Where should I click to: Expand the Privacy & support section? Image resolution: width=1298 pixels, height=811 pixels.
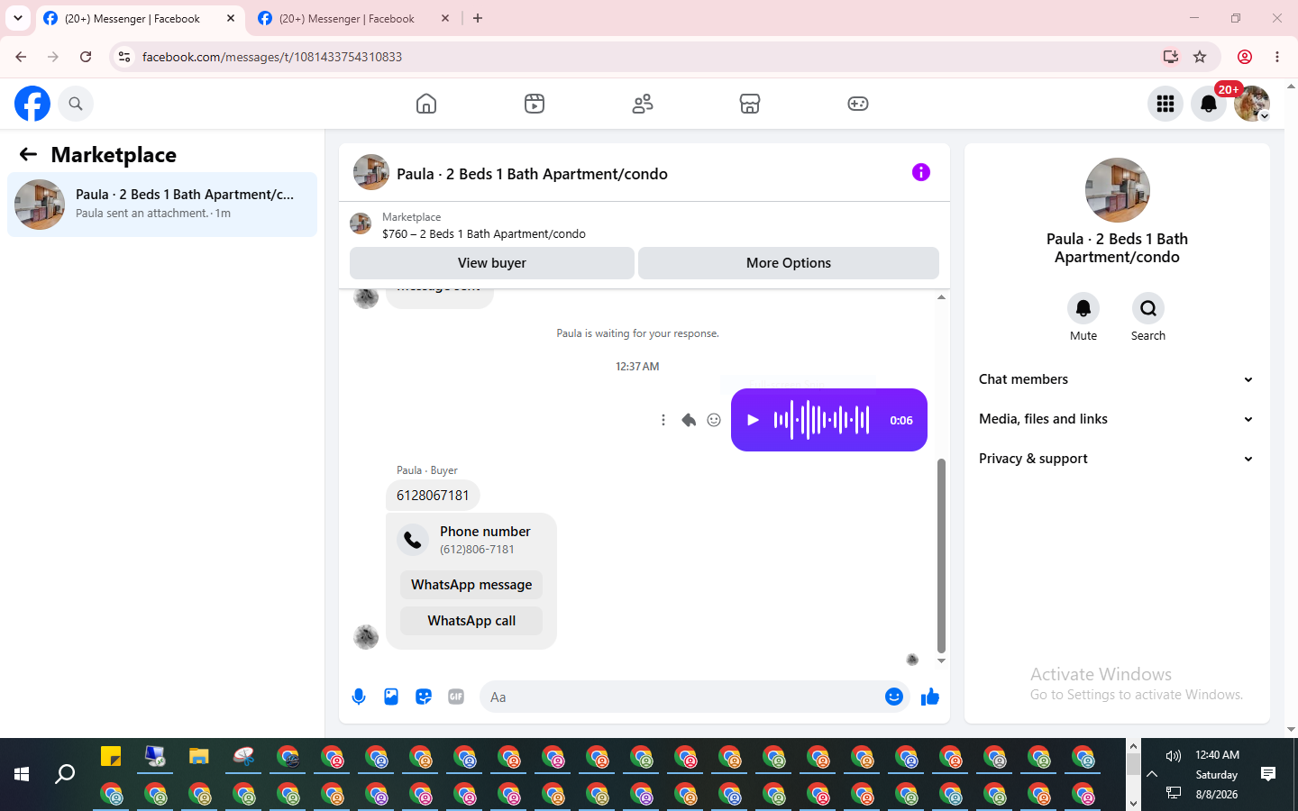[x=1116, y=459]
